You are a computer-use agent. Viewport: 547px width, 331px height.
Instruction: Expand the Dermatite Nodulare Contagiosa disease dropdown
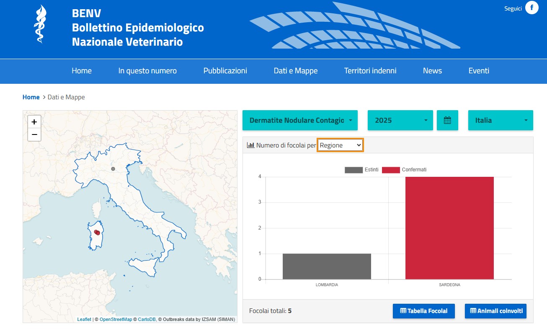(x=300, y=120)
